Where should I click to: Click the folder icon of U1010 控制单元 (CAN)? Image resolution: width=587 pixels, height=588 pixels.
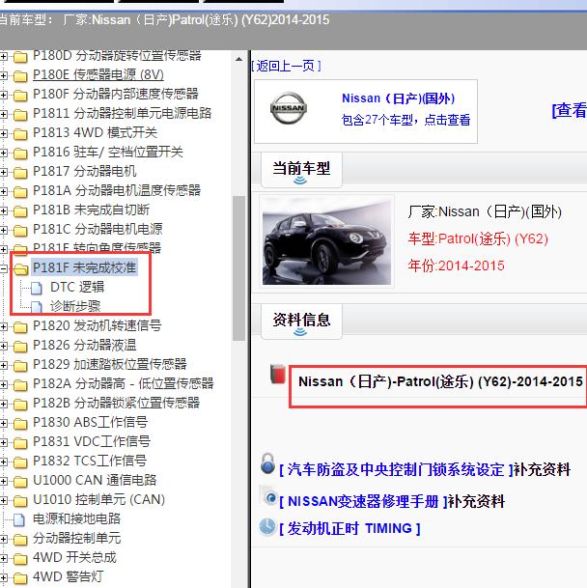pos(20,501)
